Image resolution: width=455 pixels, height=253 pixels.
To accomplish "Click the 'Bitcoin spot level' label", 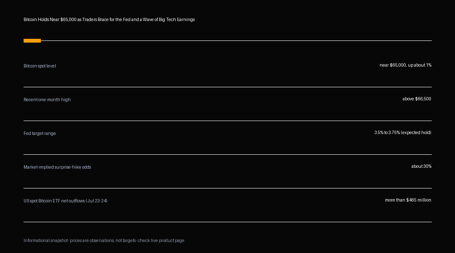I will [40, 66].
